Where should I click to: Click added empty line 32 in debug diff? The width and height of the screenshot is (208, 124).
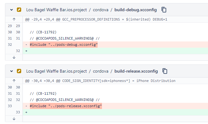click(x=115, y=51)
